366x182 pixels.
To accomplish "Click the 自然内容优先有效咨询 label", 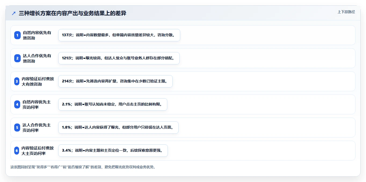I will 37,35.
